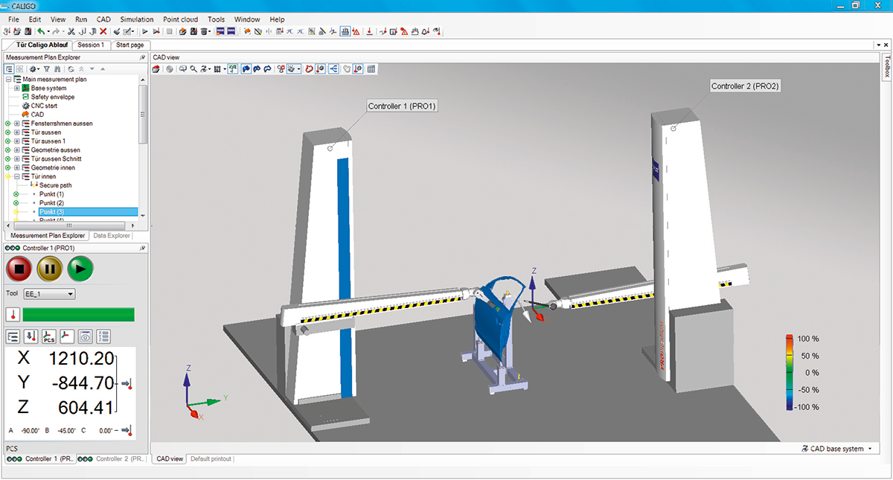Click the list view icon above coordinates display
Viewport: 893px width, 480px height.
(13, 336)
